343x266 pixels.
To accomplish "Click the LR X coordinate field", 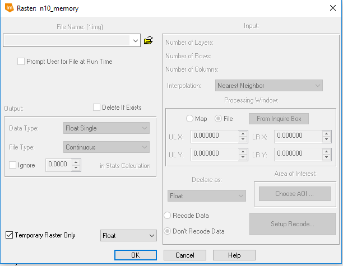I will [298, 137].
